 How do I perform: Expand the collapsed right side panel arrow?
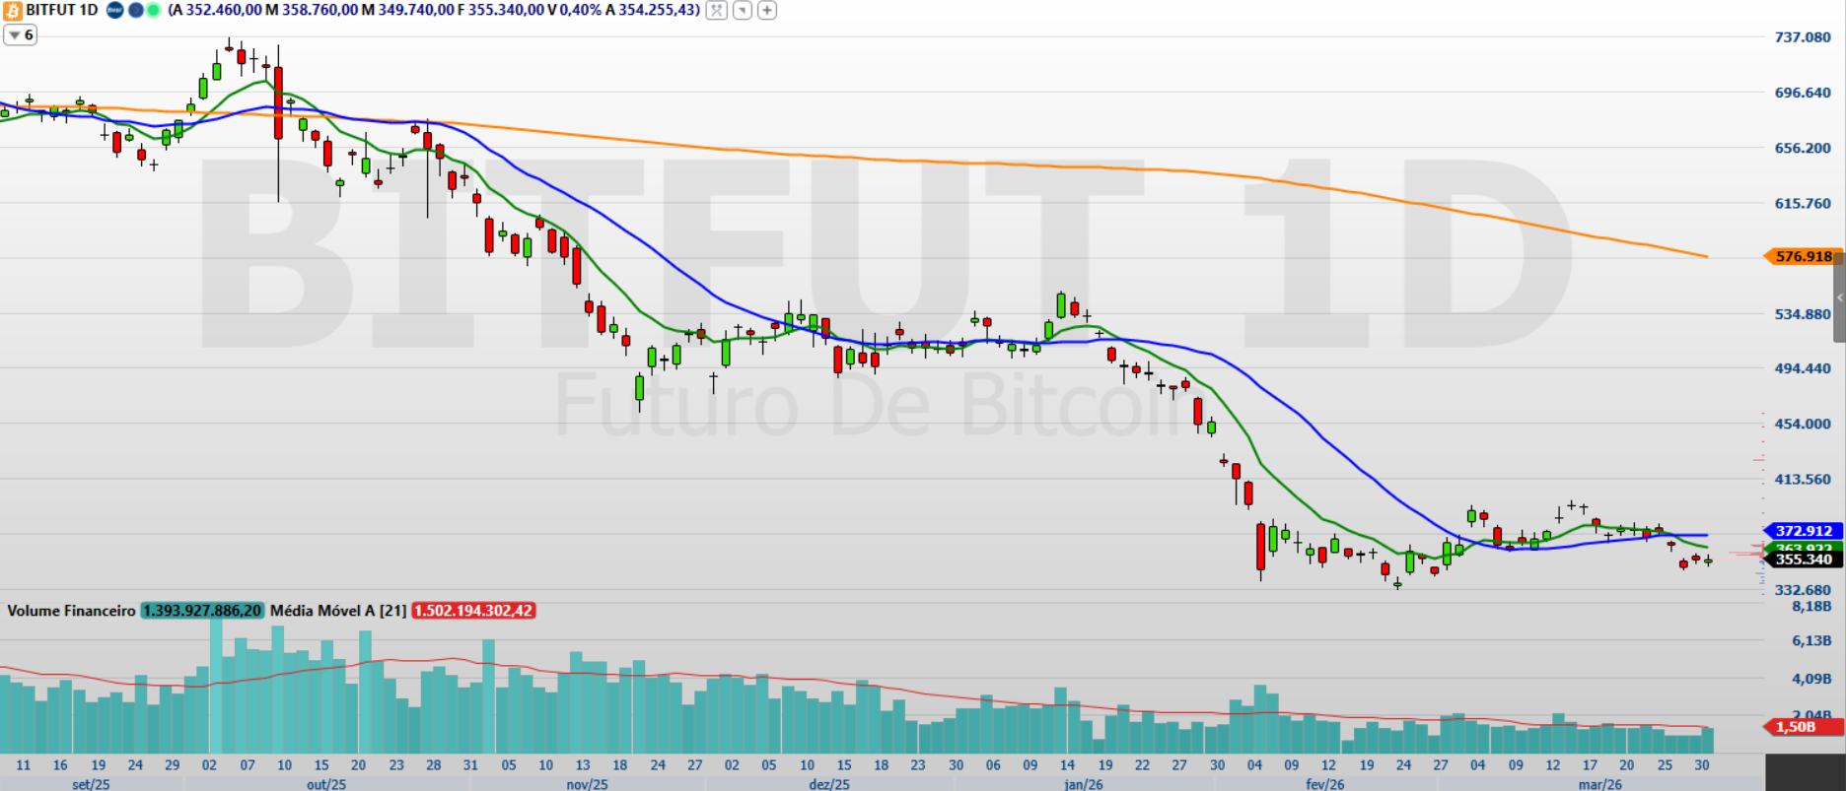pyautogui.click(x=1839, y=297)
